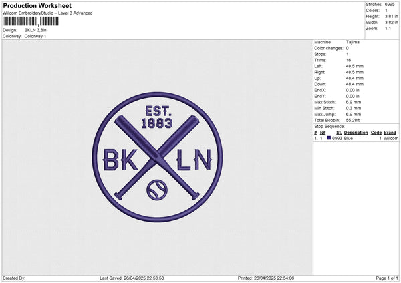Click the barcode under the worksheet title
Image resolution: width=401 pixels, height=283 pixels.
[31, 21]
